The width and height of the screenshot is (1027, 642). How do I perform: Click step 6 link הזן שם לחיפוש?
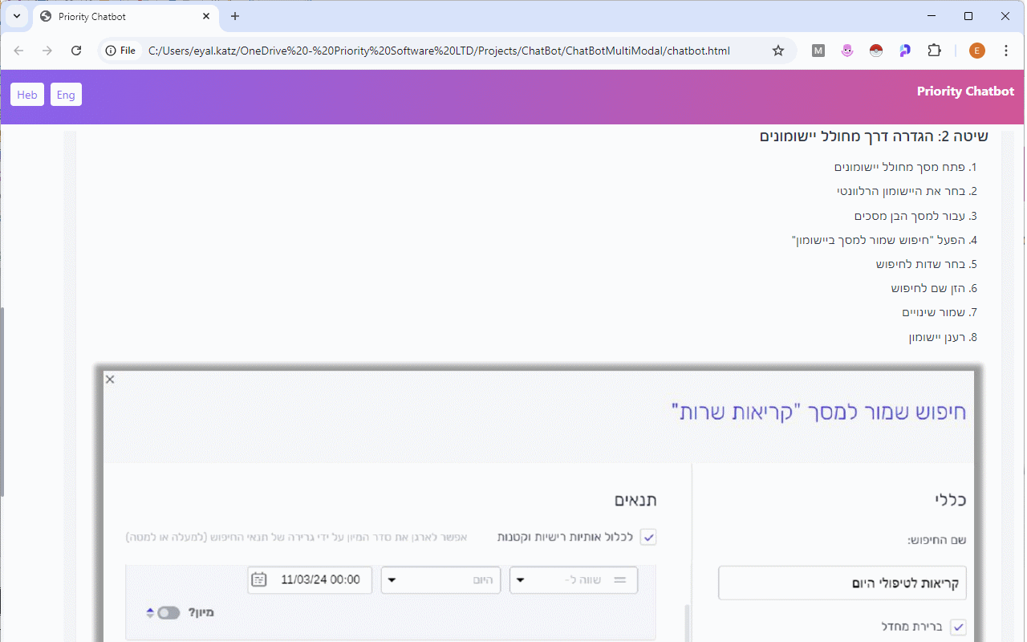pyautogui.click(x=935, y=287)
